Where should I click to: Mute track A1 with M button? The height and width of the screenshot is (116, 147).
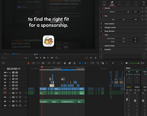20,93
